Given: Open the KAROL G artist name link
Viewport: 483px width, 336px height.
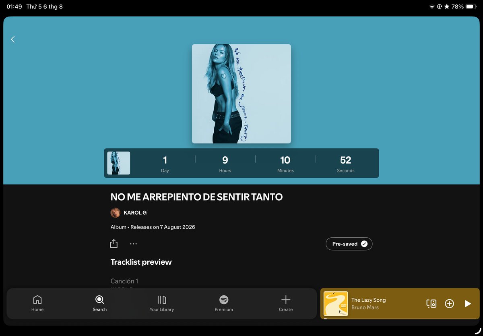Looking at the screenshot, I should 135,213.
